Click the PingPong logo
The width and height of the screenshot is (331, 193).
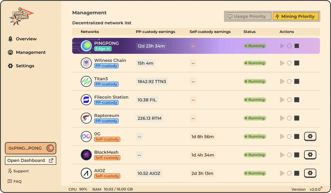21,17
